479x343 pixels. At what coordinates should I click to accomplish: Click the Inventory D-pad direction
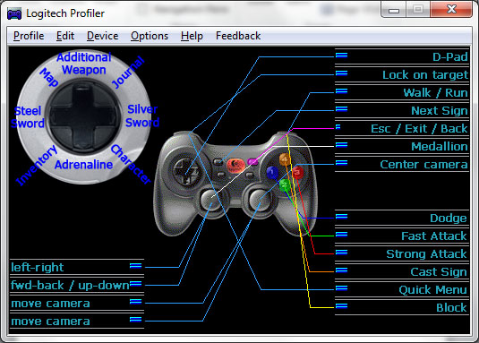click(37, 166)
